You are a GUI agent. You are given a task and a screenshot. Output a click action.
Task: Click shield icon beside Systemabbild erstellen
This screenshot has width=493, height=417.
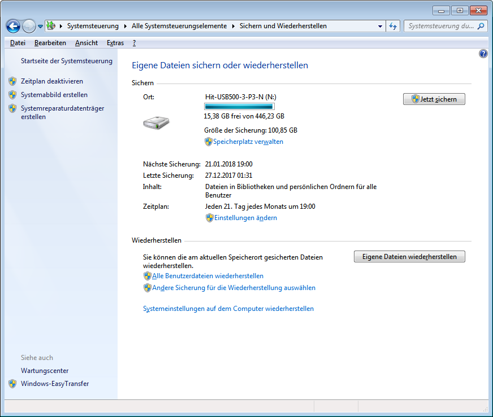[x=12, y=95]
